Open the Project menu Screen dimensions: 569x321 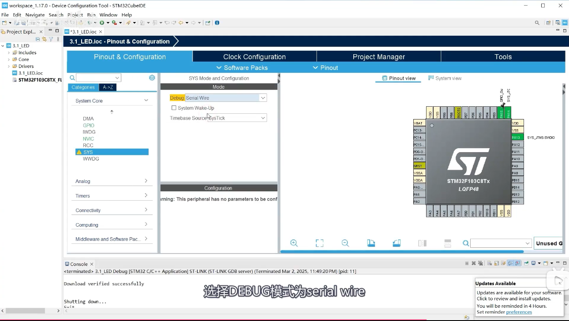click(x=75, y=15)
